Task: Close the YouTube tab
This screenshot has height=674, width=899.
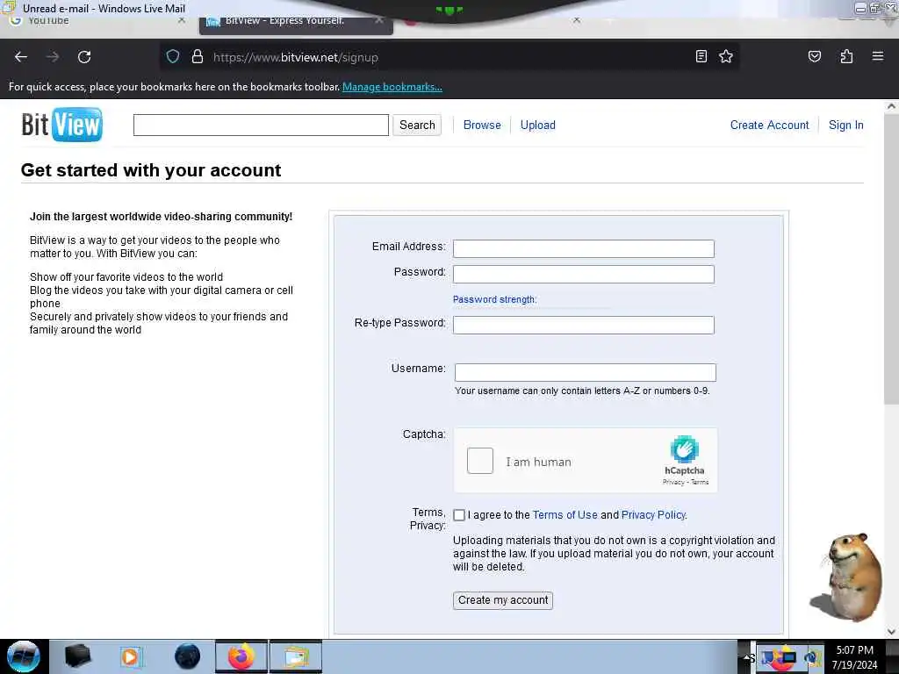Action: pyautogui.click(x=181, y=20)
